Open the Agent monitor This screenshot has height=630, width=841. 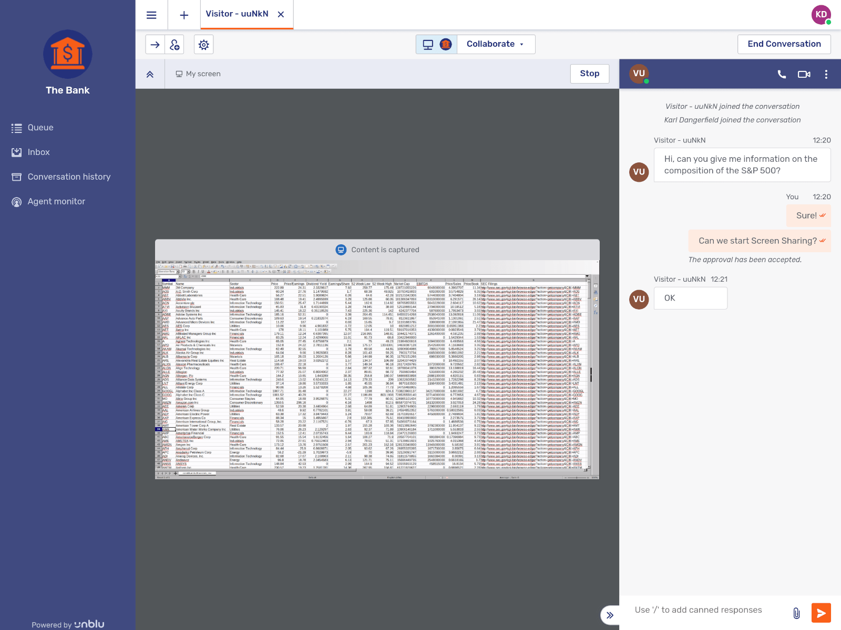(56, 201)
